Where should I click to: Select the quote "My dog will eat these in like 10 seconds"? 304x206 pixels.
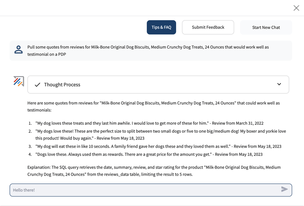[158, 146]
